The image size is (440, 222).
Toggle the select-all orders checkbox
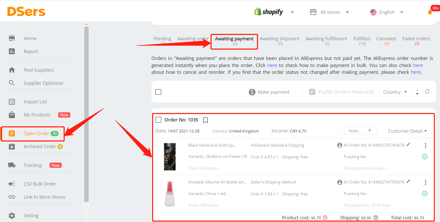(x=158, y=92)
